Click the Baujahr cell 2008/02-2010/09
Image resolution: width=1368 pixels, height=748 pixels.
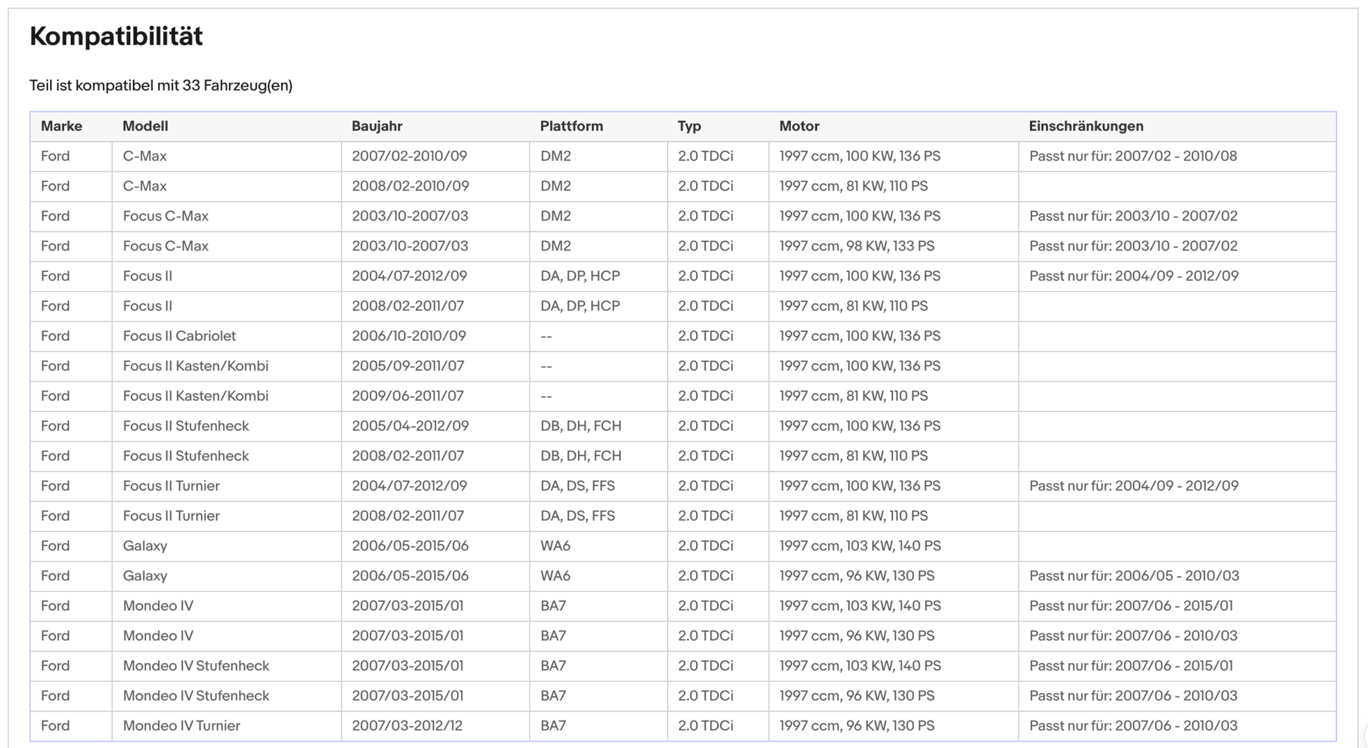point(410,186)
